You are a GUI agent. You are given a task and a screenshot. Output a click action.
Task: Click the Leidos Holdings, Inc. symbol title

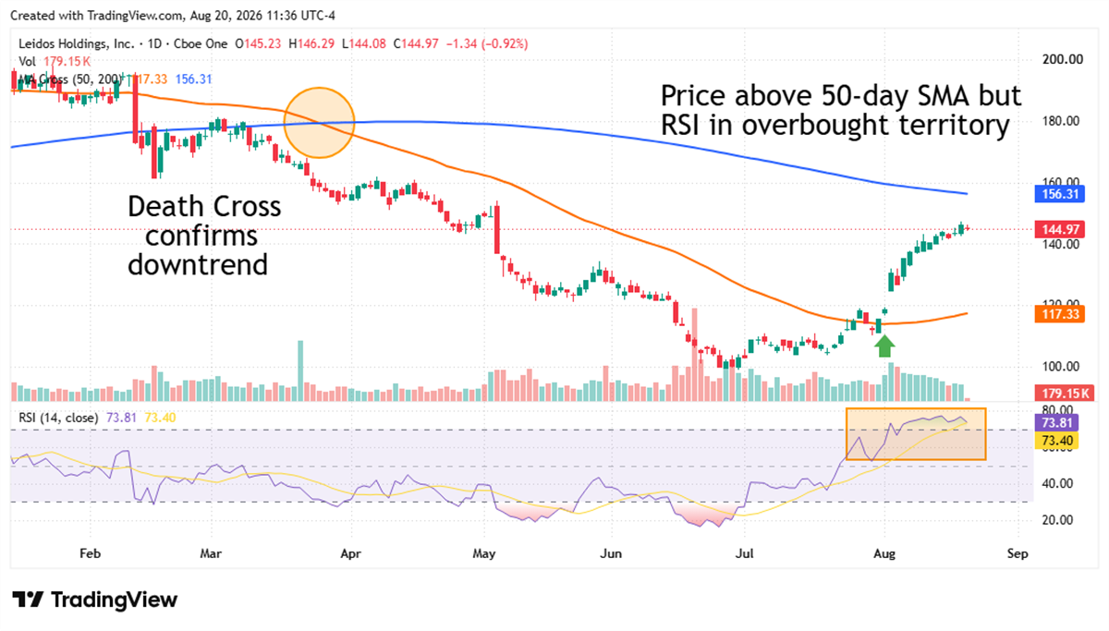77,43
